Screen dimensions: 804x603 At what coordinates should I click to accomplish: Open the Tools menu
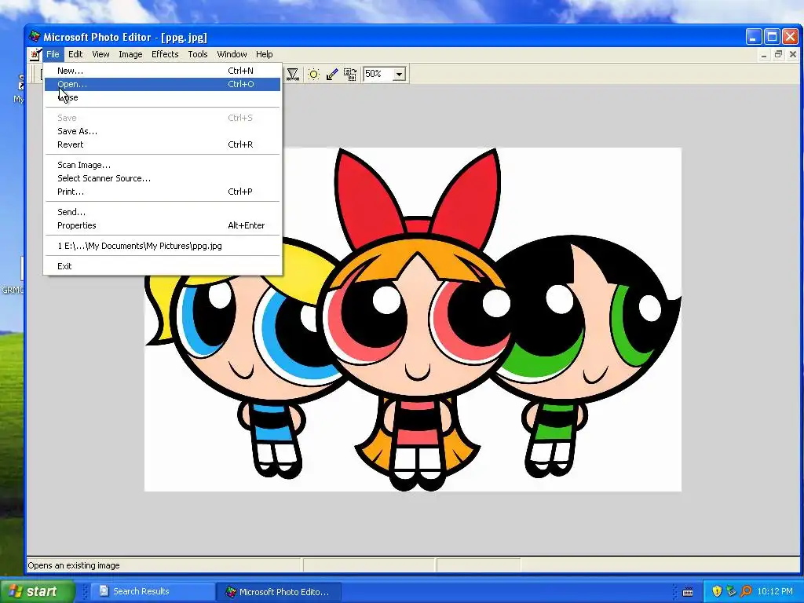198,54
